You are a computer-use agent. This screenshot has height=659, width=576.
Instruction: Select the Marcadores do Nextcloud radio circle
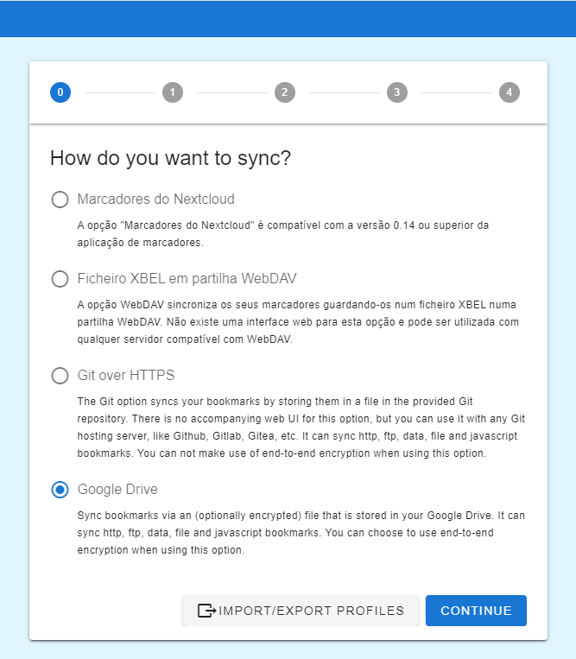pyautogui.click(x=60, y=200)
